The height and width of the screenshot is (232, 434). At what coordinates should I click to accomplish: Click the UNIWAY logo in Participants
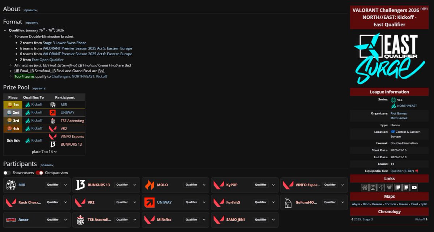149,202
